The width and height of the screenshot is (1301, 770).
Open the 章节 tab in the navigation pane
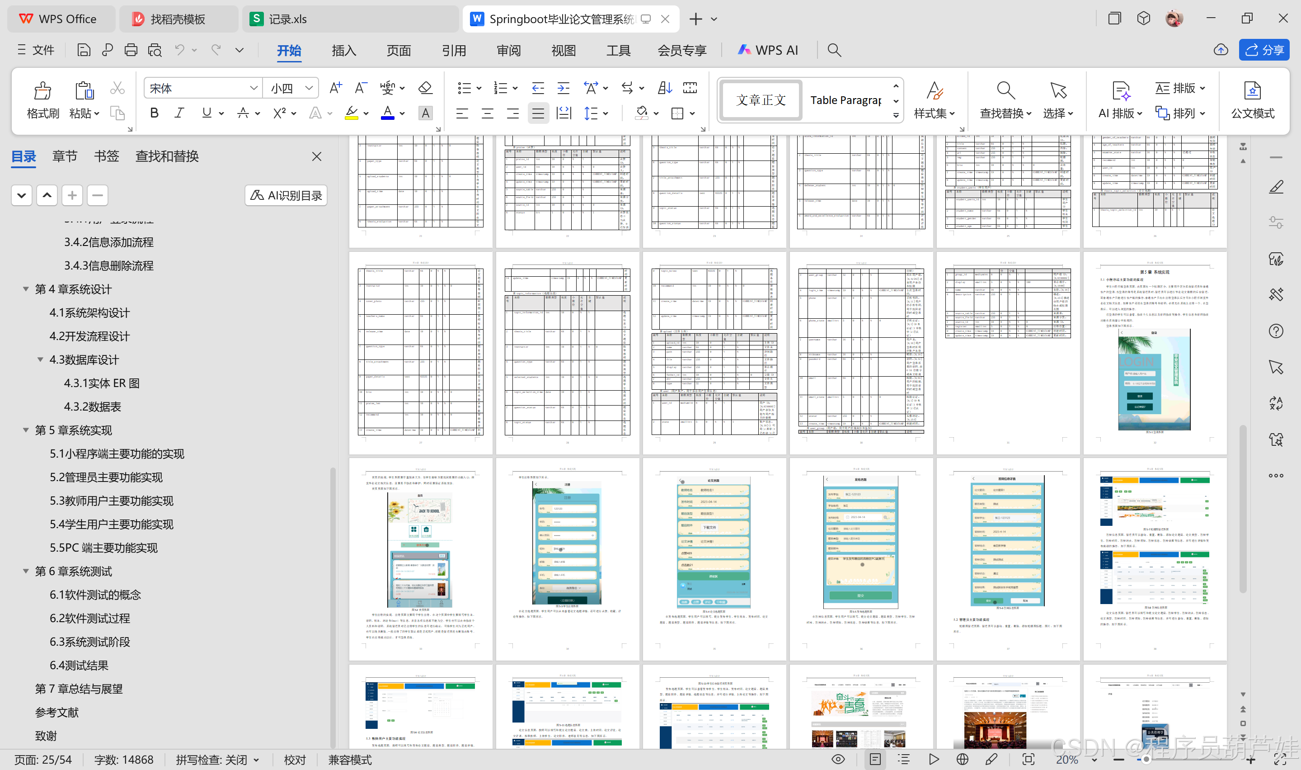coord(64,156)
